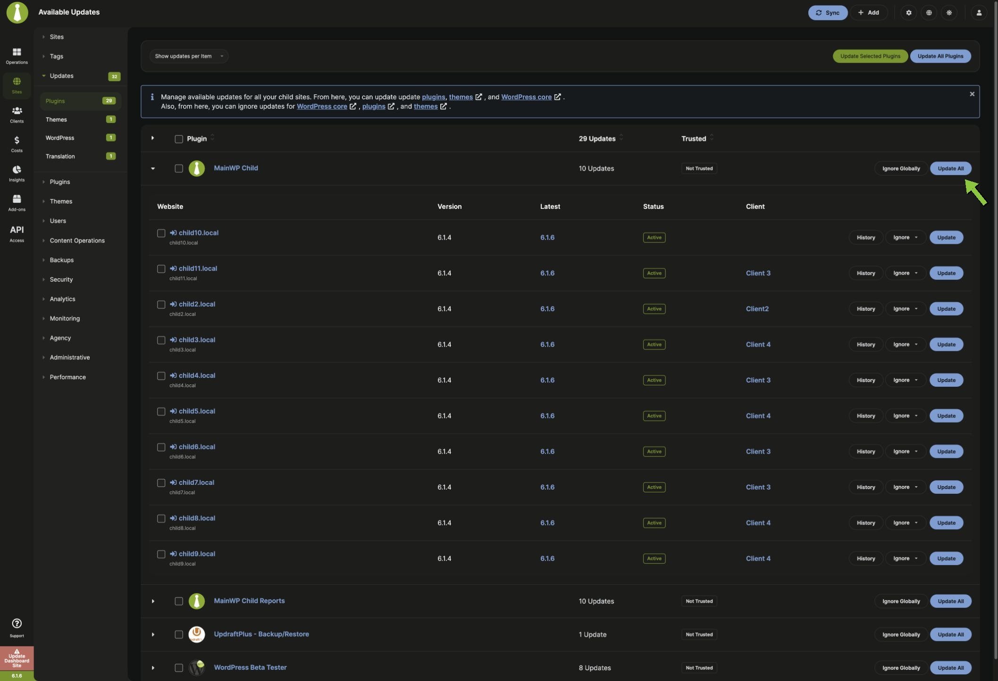This screenshot has width=998, height=681.
Task: Click Update Selected Plugins button
Action: [870, 56]
